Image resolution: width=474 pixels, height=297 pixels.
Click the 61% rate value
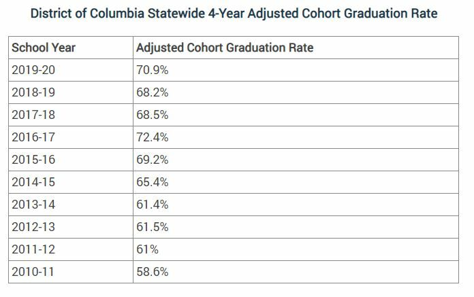click(148, 250)
